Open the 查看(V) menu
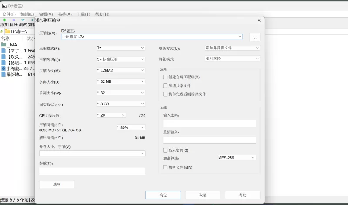Viewport: 348px width, 205px height. (46, 14)
